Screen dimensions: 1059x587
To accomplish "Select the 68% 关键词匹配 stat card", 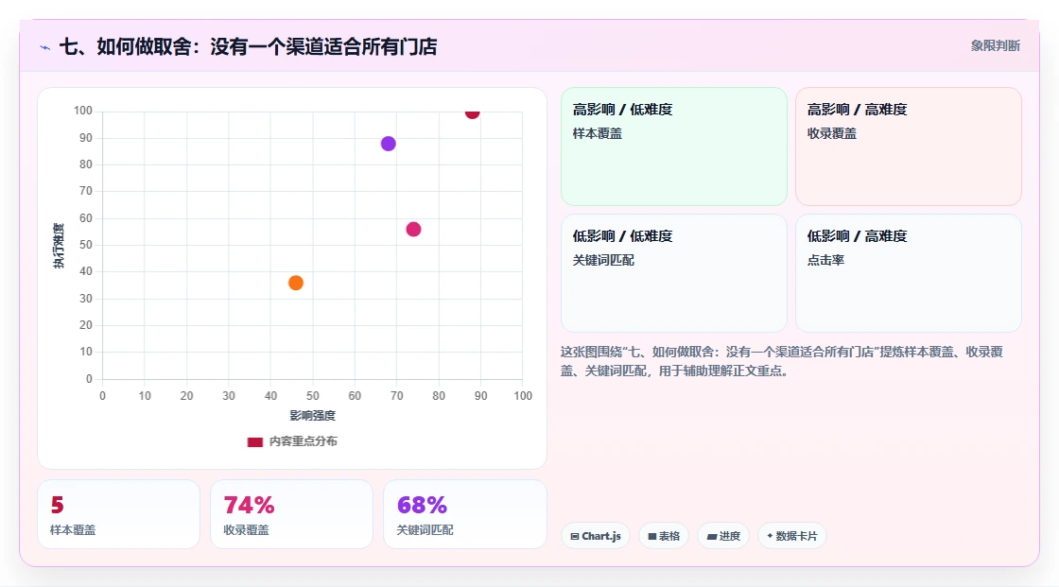I will point(464,515).
